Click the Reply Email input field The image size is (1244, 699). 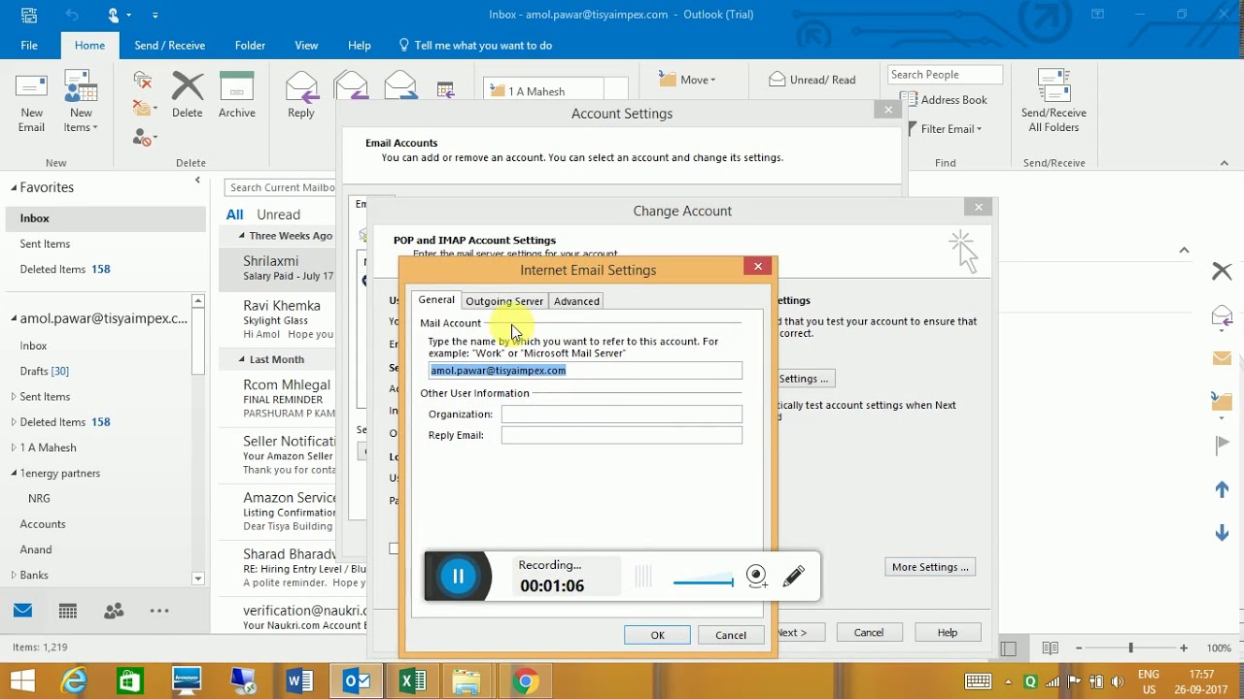point(621,435)
